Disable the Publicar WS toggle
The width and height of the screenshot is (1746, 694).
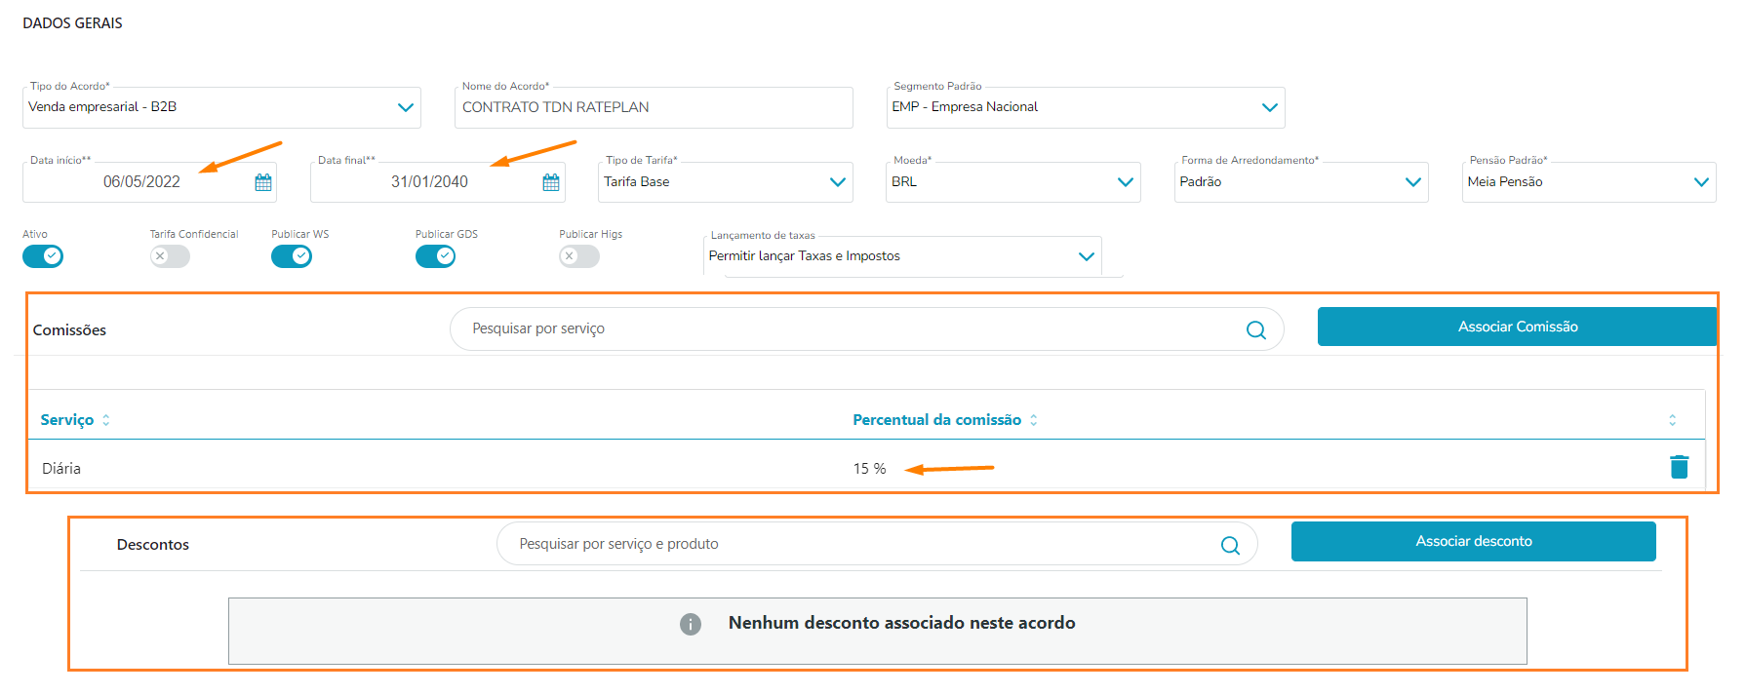[292, 256]
